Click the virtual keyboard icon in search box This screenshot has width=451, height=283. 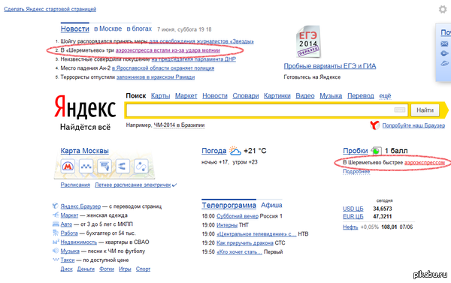pos(400,110)
